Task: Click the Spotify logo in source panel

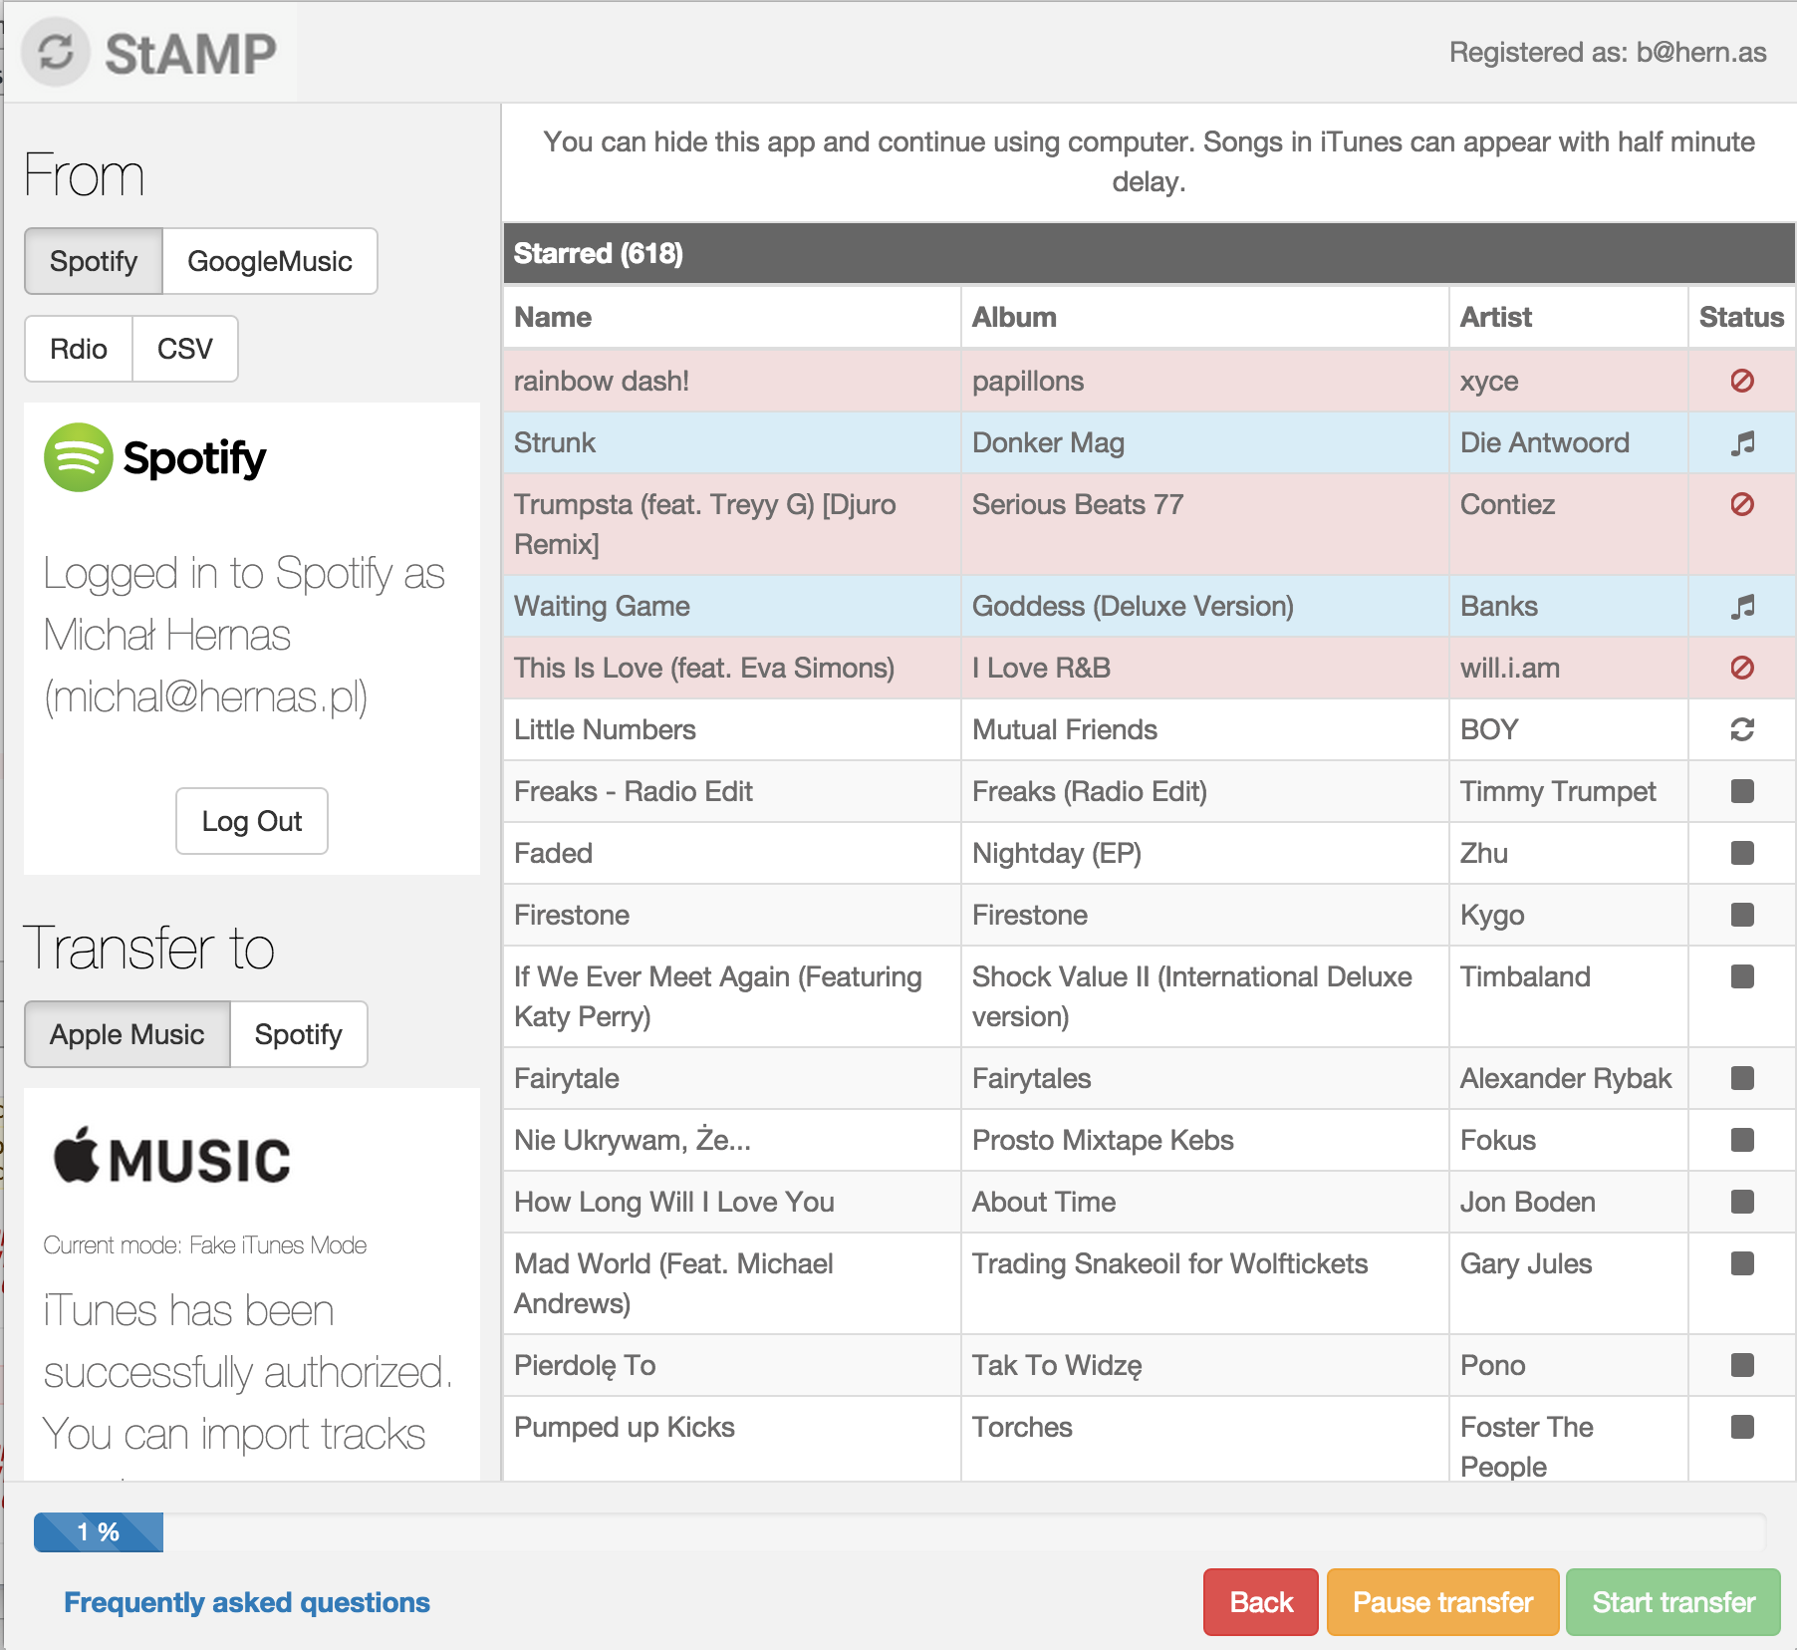Action: 155,457
